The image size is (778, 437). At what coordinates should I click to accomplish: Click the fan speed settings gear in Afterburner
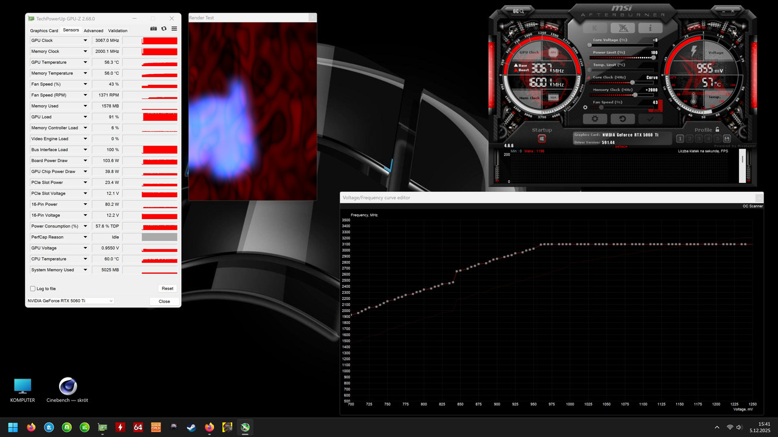(585, 107)
